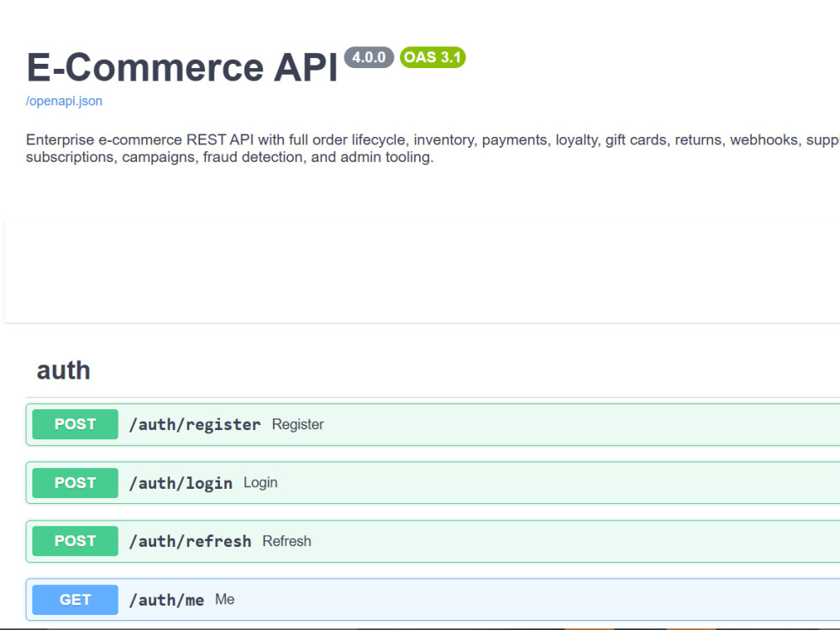Click POST badge for /auth/login

tap(75, 483)
